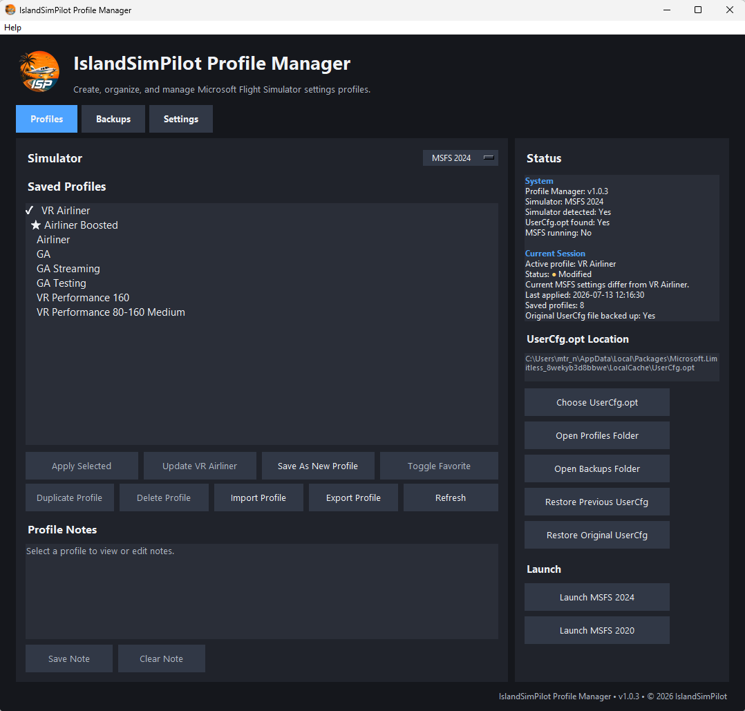Click Toggle Favorite button
The height and width of the screenshot is (711, 745).
point(439,466)
